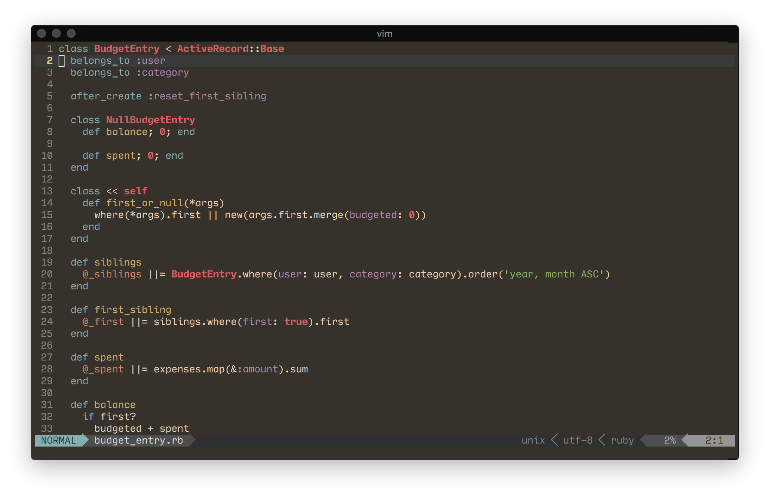The image size is (770, 497).
Task: Click the BudgetEntry class name on line 1
Action: [127, 49]
